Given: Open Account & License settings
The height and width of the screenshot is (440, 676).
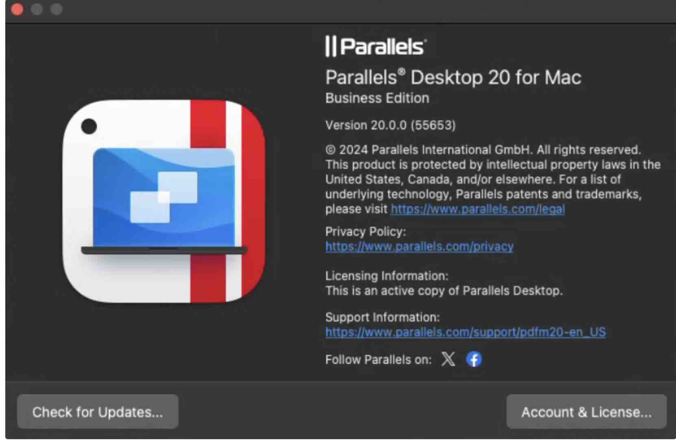Looking at the screenshot, I should coord(586,412).
